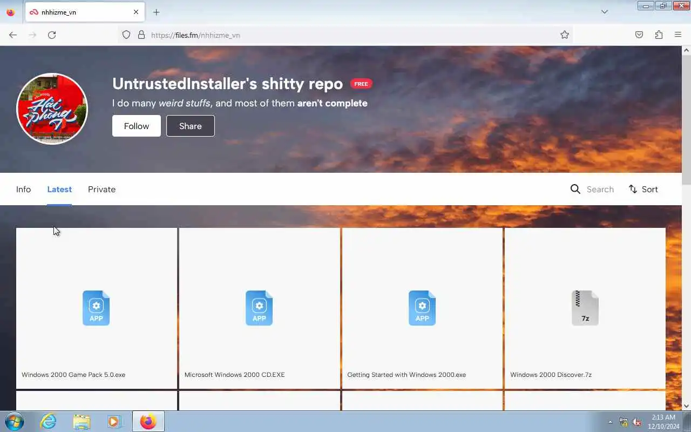Expand the list all tabs chevron
This screenshot has height=432, width=691.
pos(605,12)
